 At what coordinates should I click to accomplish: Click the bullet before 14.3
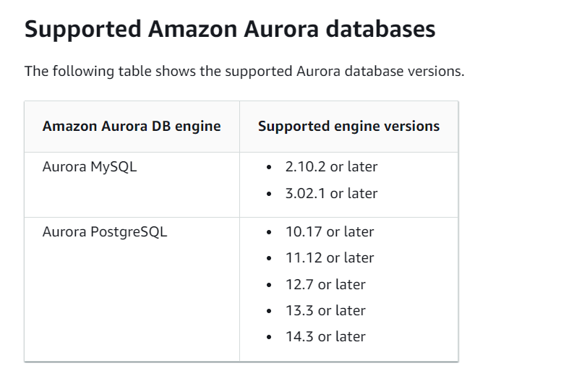point(269,337)
